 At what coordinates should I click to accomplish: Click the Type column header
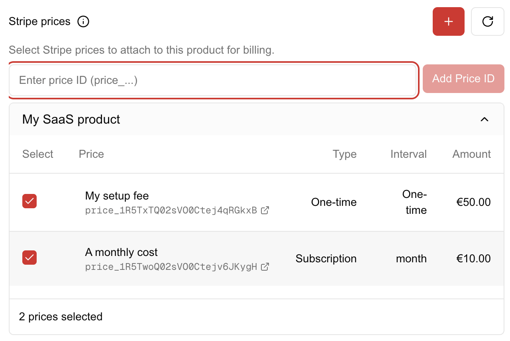pyautogui.click(x=345, y=154)
